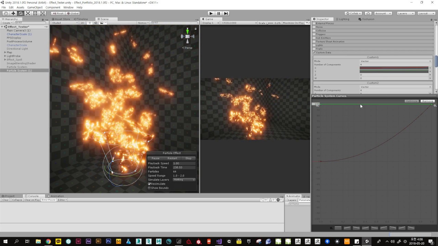Open After Effects from the taskbar
This screenshot has width=438, height=246.
point(88,242)
